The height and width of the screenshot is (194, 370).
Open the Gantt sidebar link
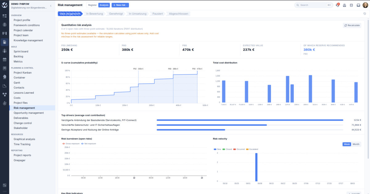point(17,83)
